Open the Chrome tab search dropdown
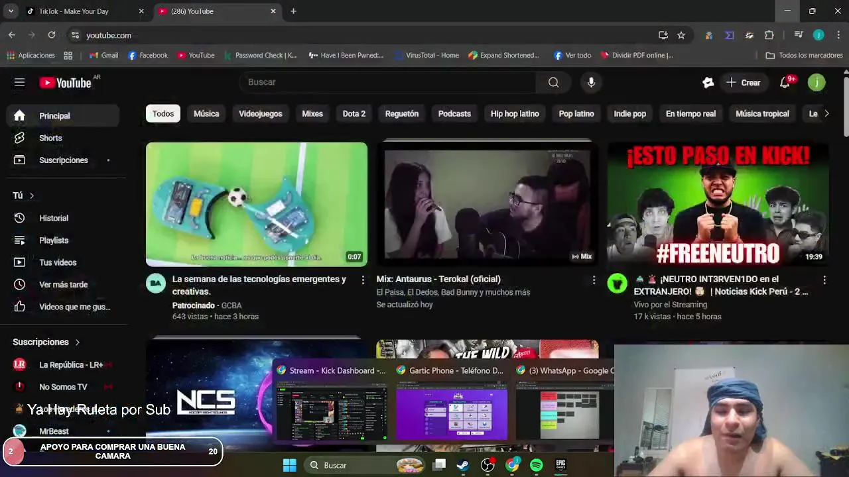Viewport: 849px width, 477px height. (11, 11)
